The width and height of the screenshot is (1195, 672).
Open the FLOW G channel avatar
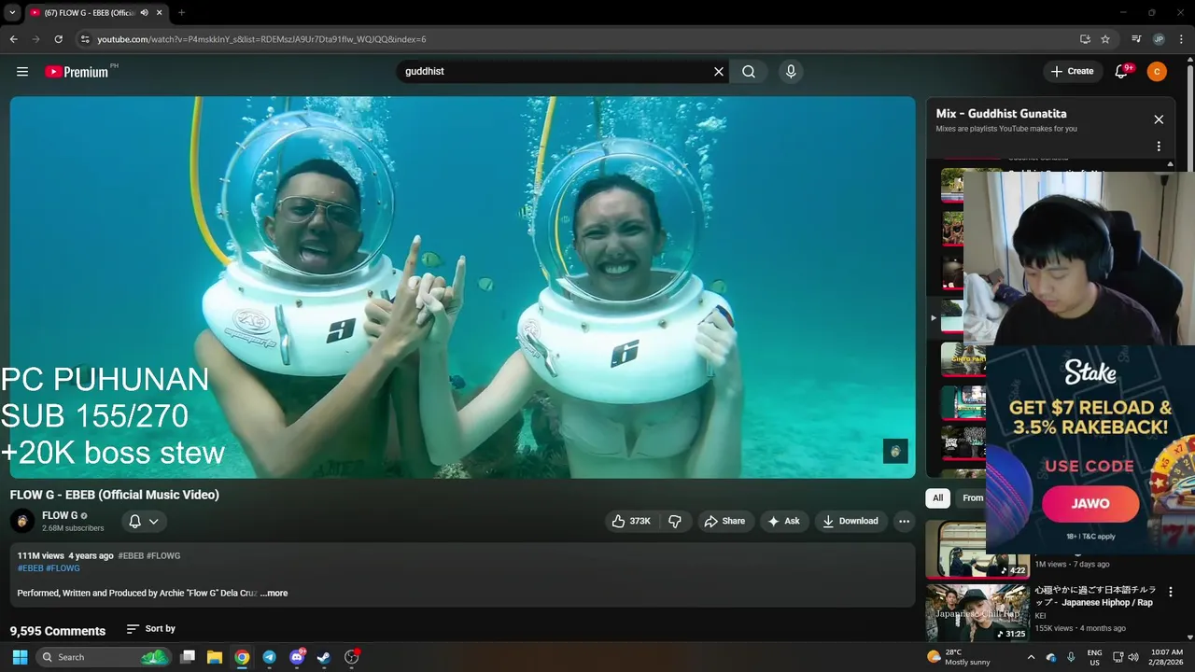tap(22, 521)
